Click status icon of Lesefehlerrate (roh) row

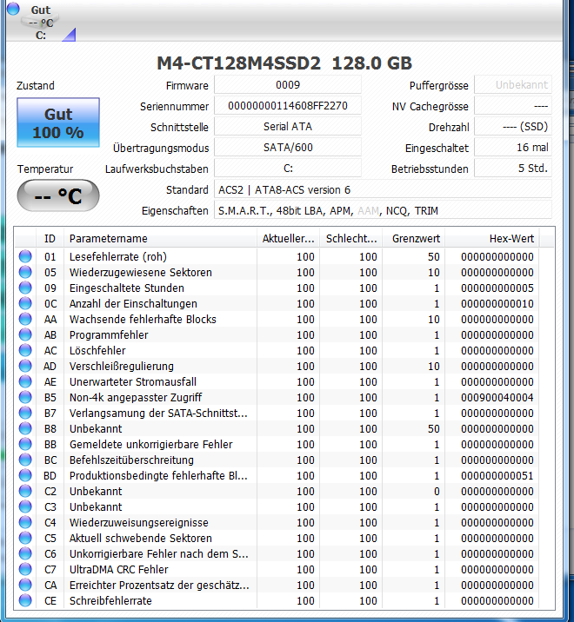pyautogui.click(x=25, y=256)
